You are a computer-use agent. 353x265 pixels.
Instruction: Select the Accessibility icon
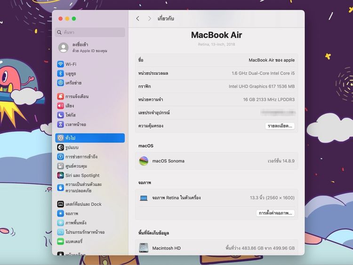[60, 157]
